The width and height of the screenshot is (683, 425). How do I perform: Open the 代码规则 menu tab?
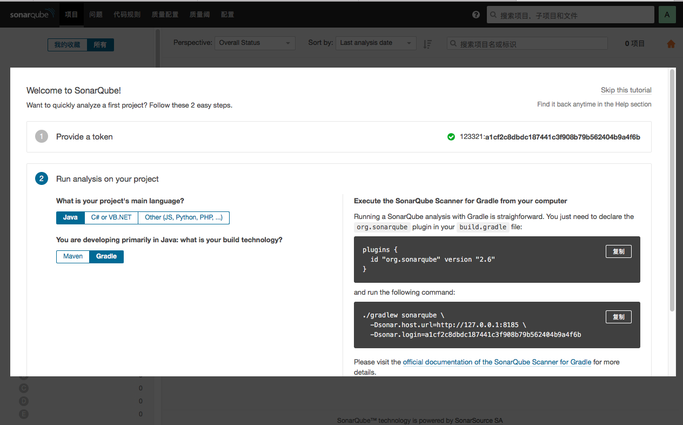(127, 15)
